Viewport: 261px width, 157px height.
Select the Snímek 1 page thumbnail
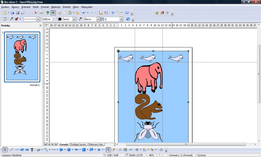tap(22, 57)
